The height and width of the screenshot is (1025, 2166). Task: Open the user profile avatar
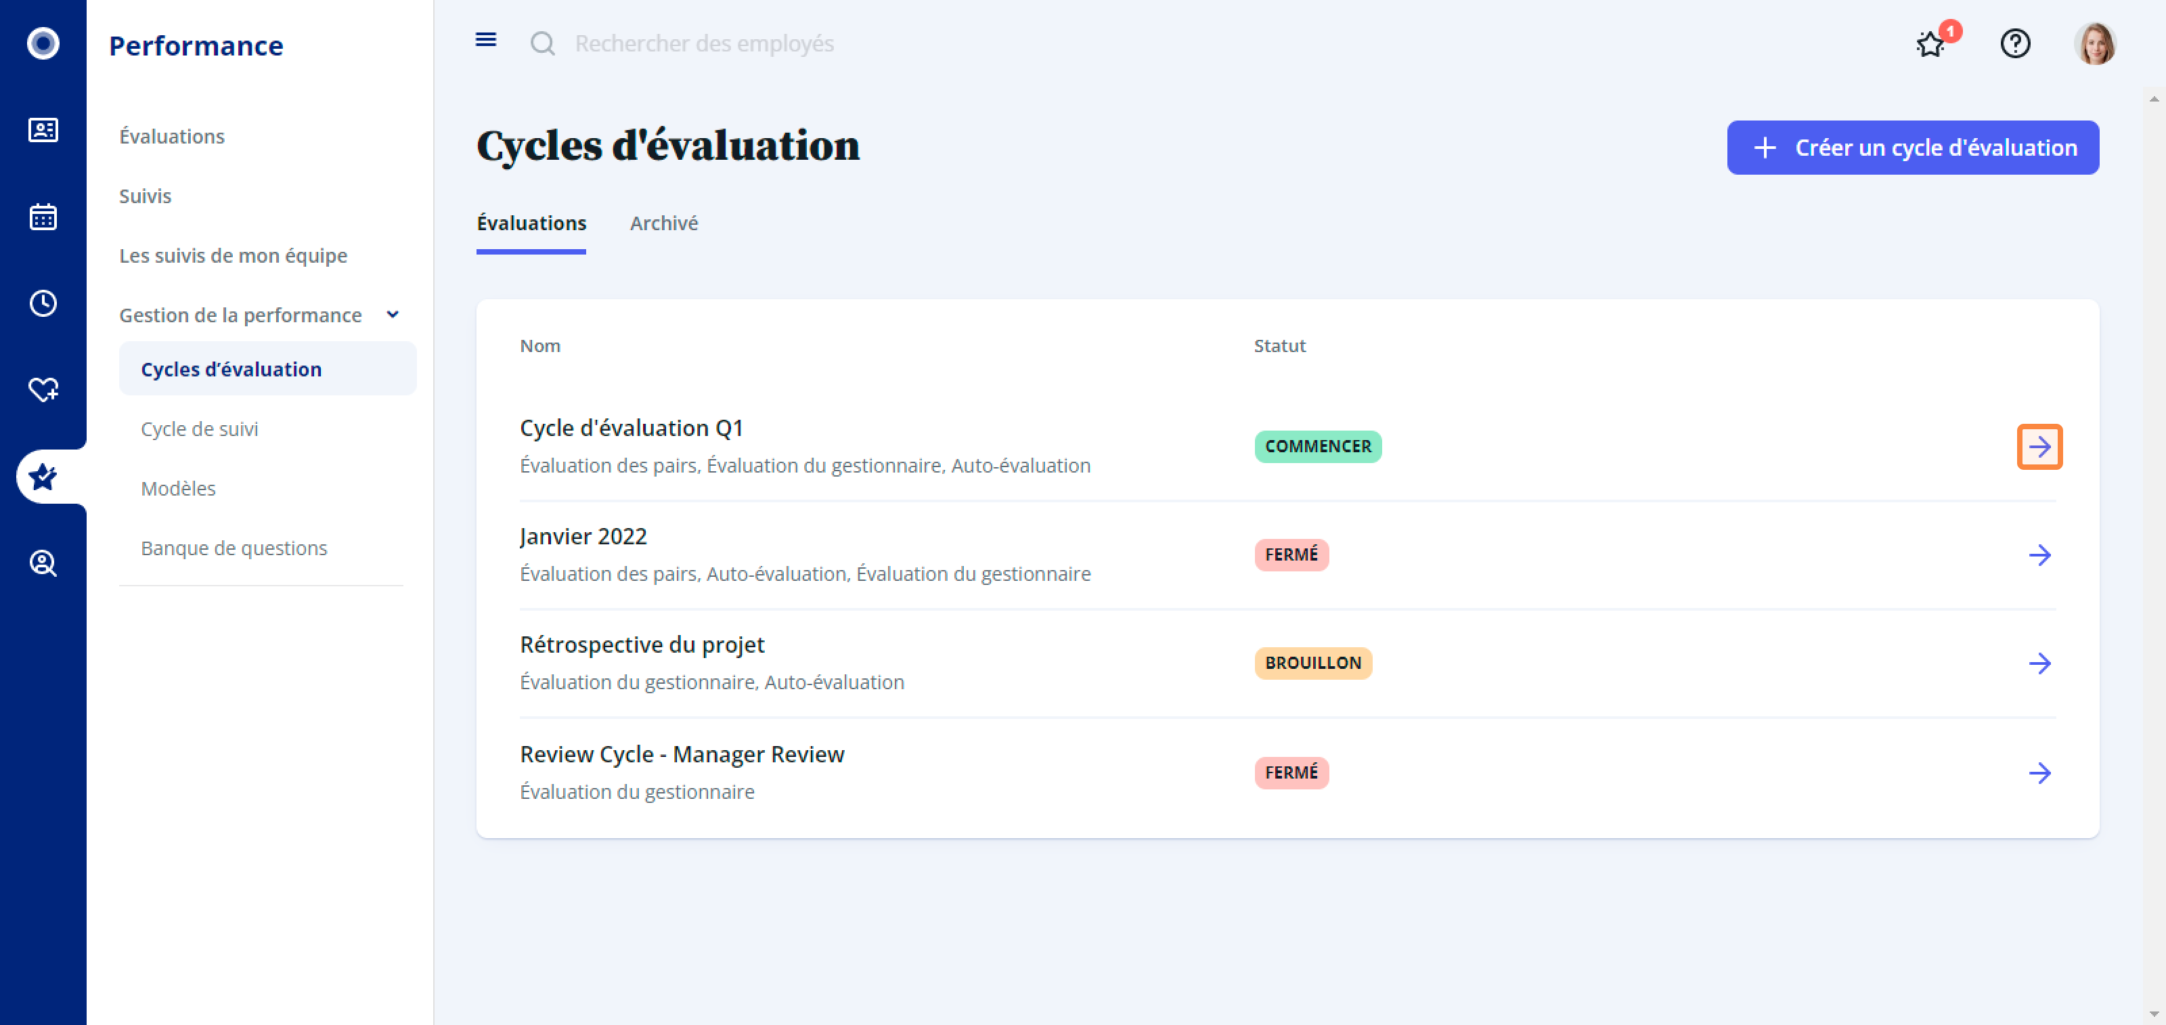2094,43
